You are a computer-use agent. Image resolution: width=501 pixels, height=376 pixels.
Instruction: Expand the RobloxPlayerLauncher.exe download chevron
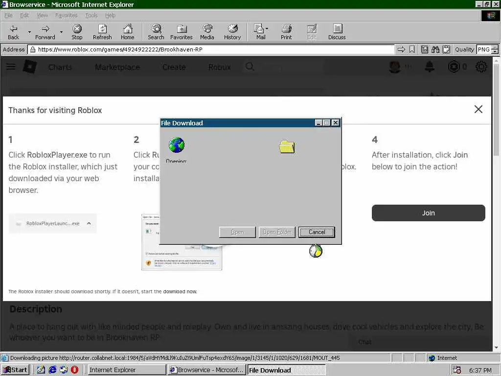(x=89, y=223)
